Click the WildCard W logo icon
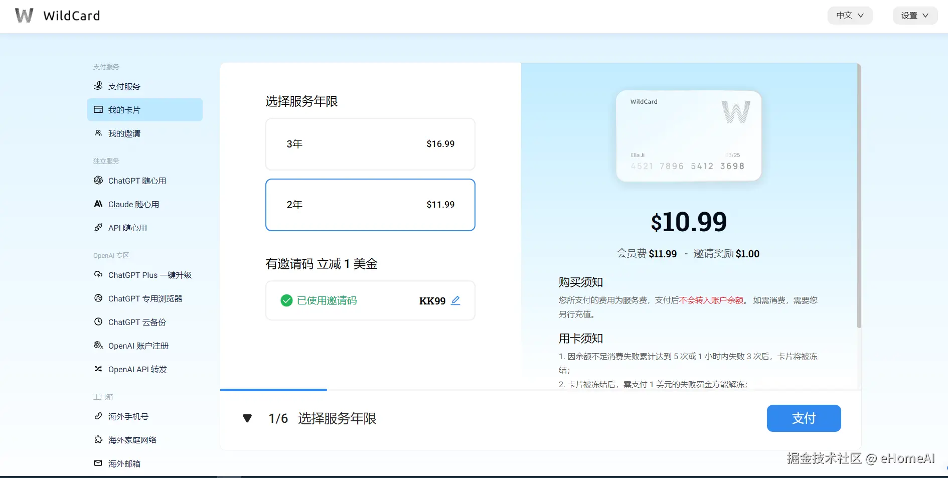948x478 pixels. click(x=24, y=16)
